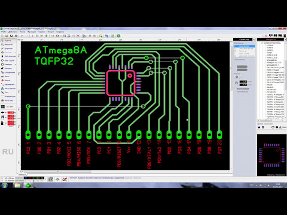Open the Справка menu
287x215 pixels.
[x=60, y=32]
